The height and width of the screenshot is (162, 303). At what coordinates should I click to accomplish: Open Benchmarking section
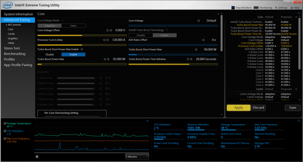pos(14,54)
